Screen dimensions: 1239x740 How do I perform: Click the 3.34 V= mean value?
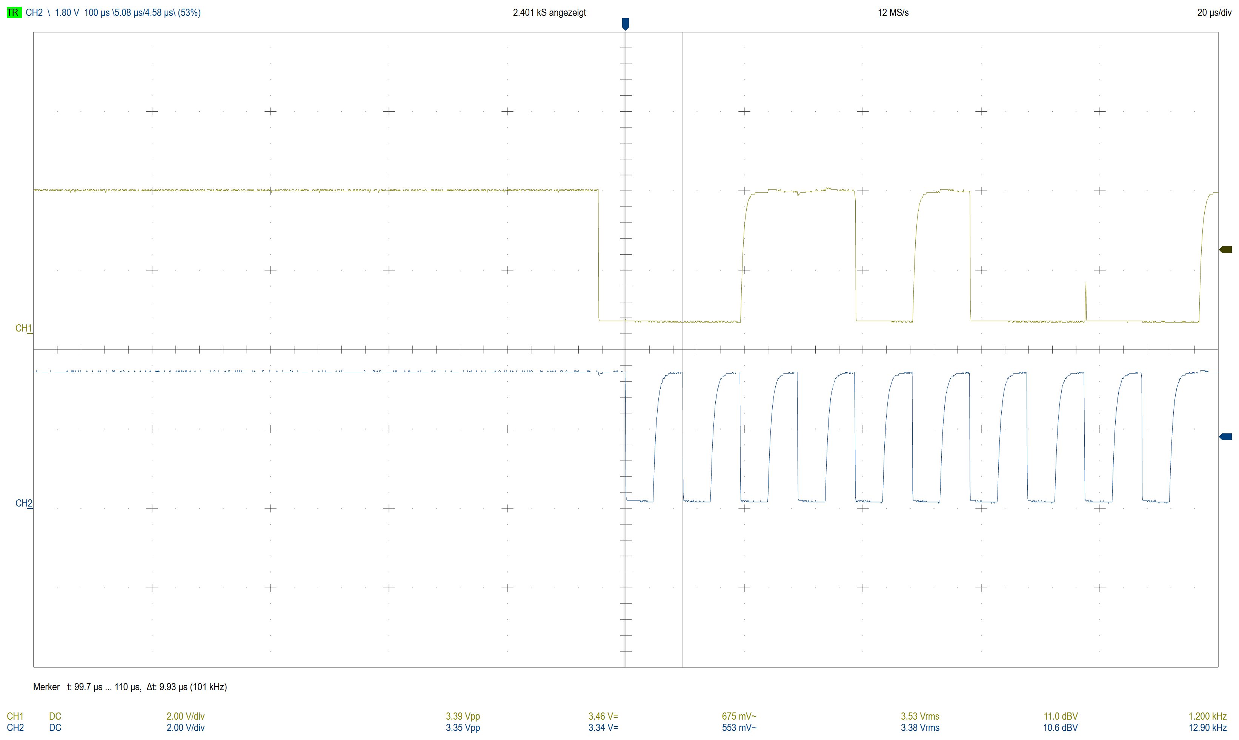603,728
